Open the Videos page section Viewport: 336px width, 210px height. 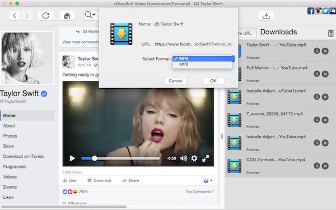tap(10, 177)
